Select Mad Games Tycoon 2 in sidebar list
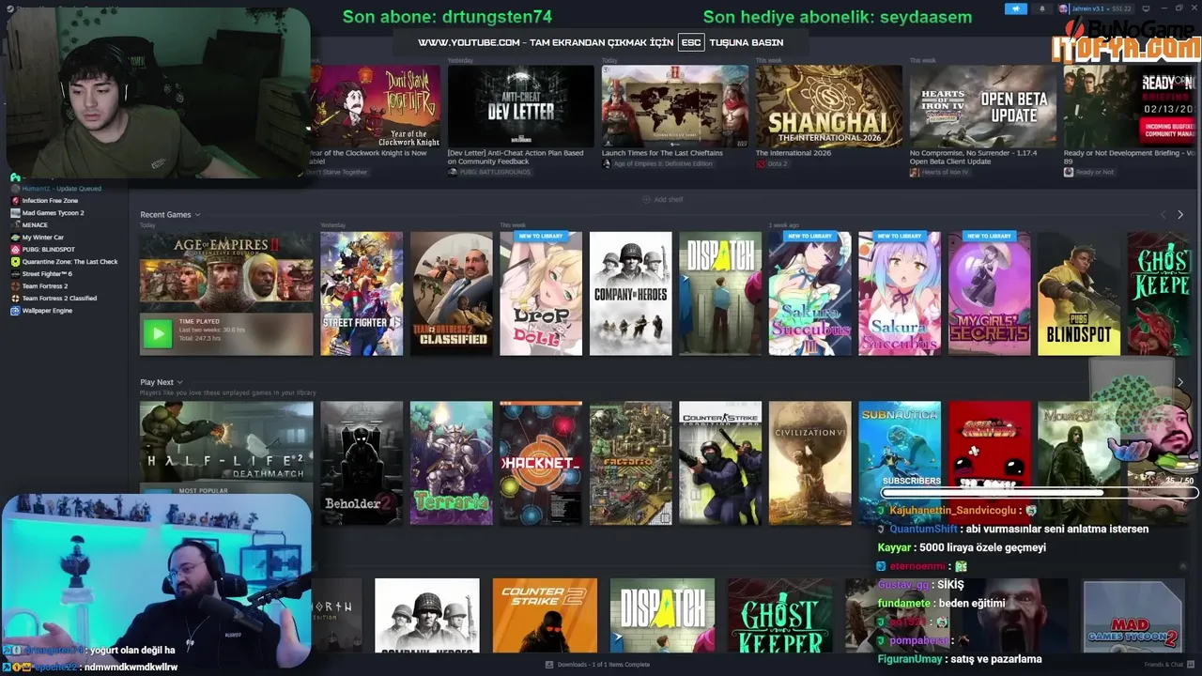Image resolution: width=1202 pixels, height=676 pixels. 53,213
